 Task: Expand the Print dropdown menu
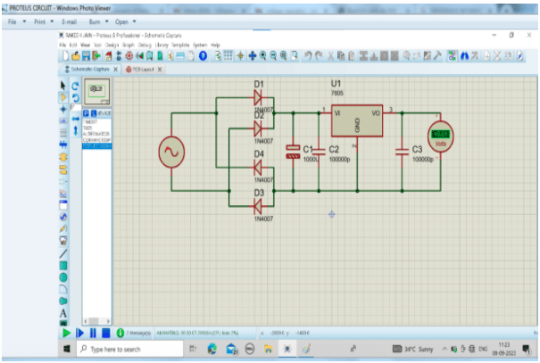pos(44,21)
